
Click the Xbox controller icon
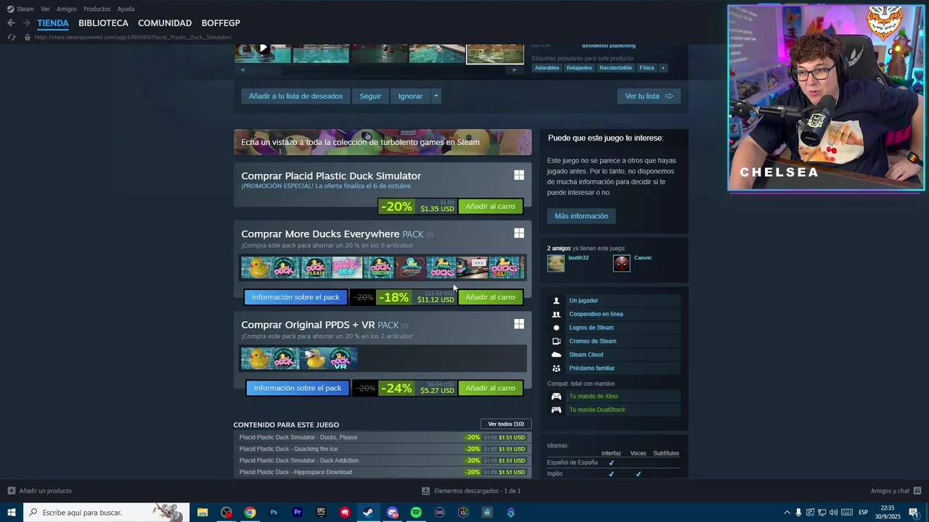[x=556, y=397]
